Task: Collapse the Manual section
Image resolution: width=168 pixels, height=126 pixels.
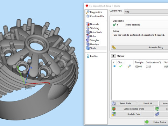Action: point(113,56)
